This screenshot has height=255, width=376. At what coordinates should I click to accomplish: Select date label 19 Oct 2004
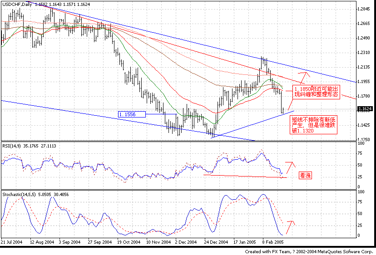click(x=129, y=242)
